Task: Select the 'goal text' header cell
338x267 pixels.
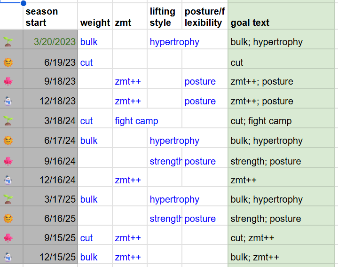Action: pos(281,16)
